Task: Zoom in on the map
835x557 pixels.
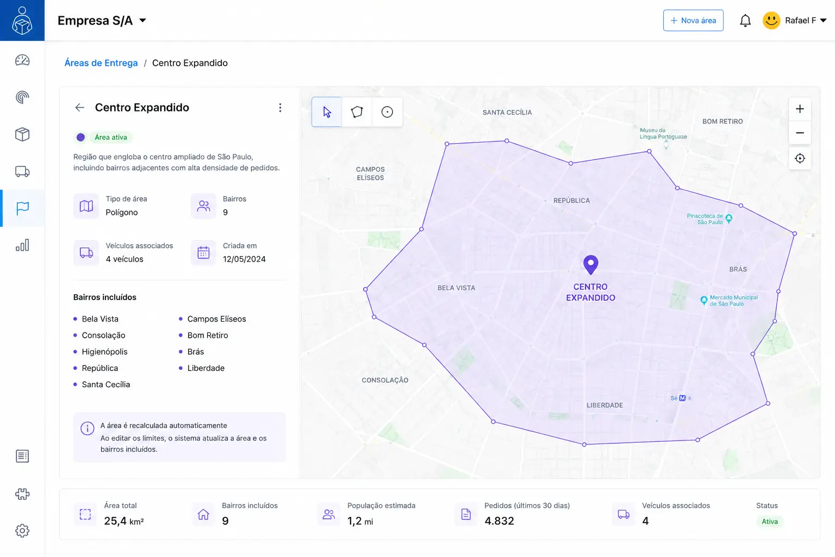Action: (x=800, y=109)
